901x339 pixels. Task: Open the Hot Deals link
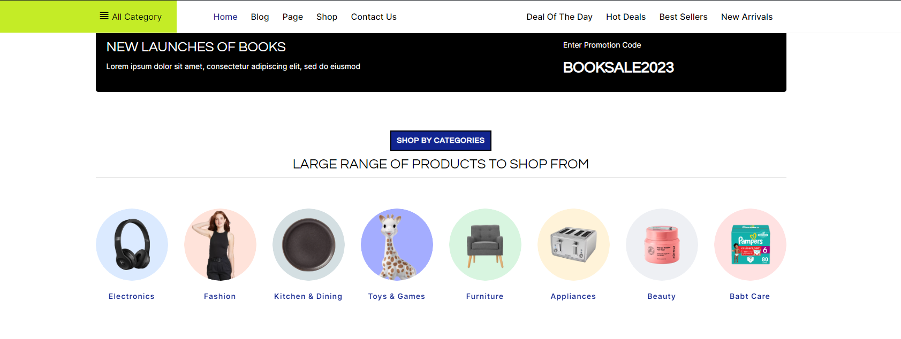626,17
